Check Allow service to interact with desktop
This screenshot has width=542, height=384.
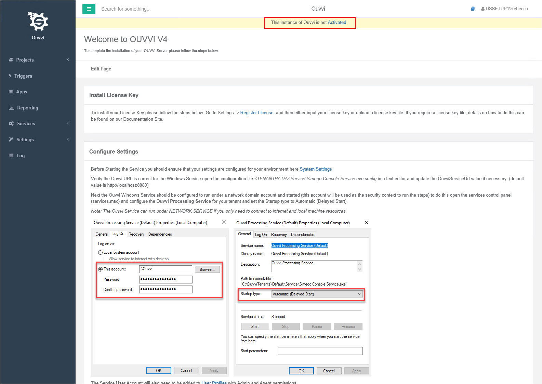106,259
